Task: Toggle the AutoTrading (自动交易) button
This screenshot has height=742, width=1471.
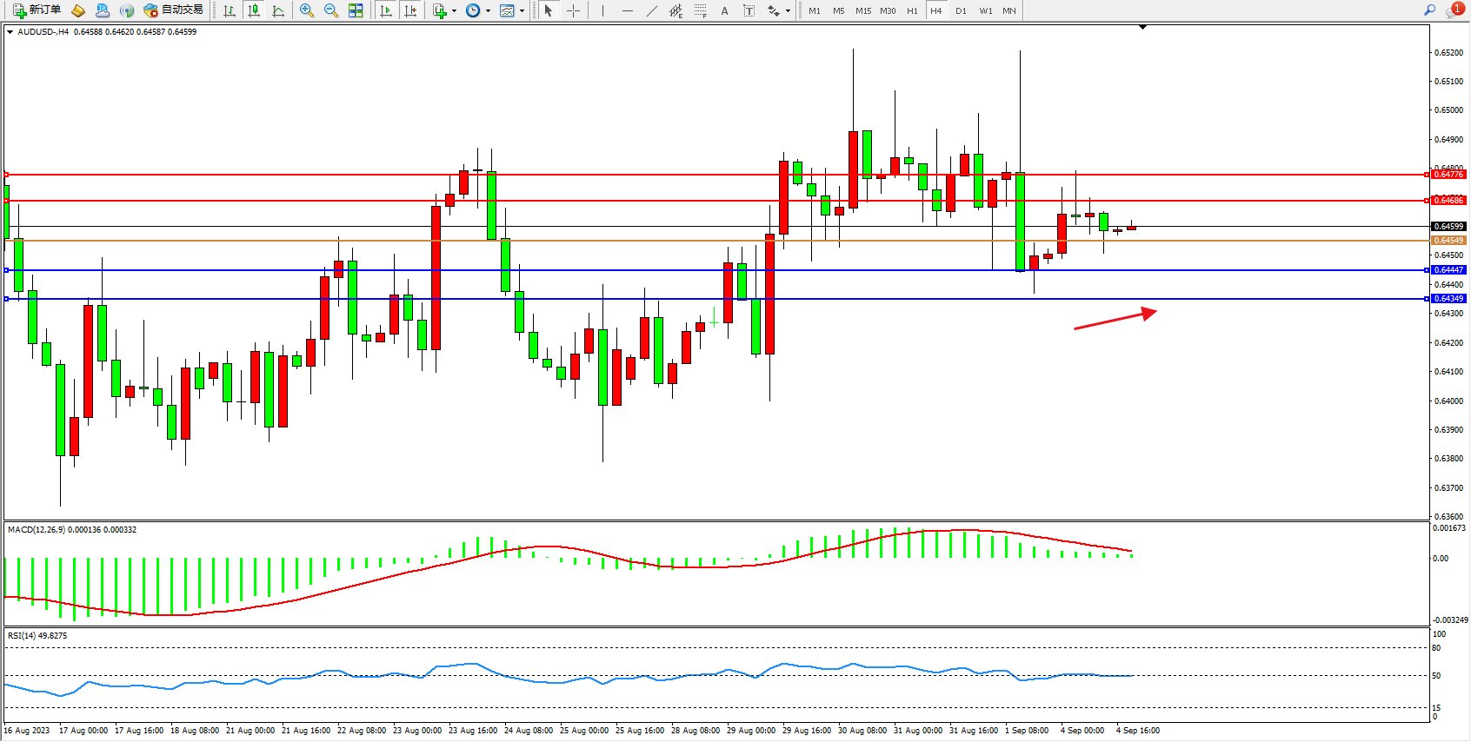Action: click(x=173, y=10)
